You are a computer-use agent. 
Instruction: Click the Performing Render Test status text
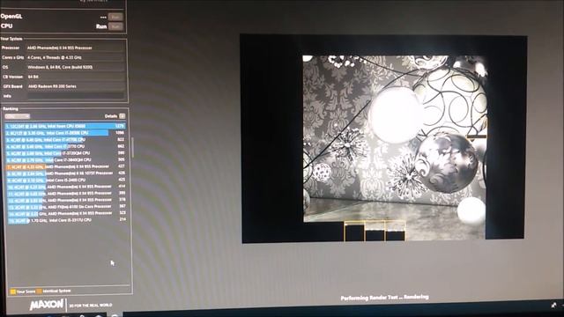[x=384, y=298]
